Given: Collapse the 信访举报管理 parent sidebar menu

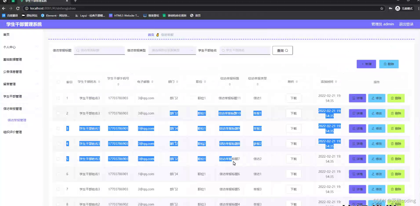Looking at the screenshot, I should pos(21,109).
